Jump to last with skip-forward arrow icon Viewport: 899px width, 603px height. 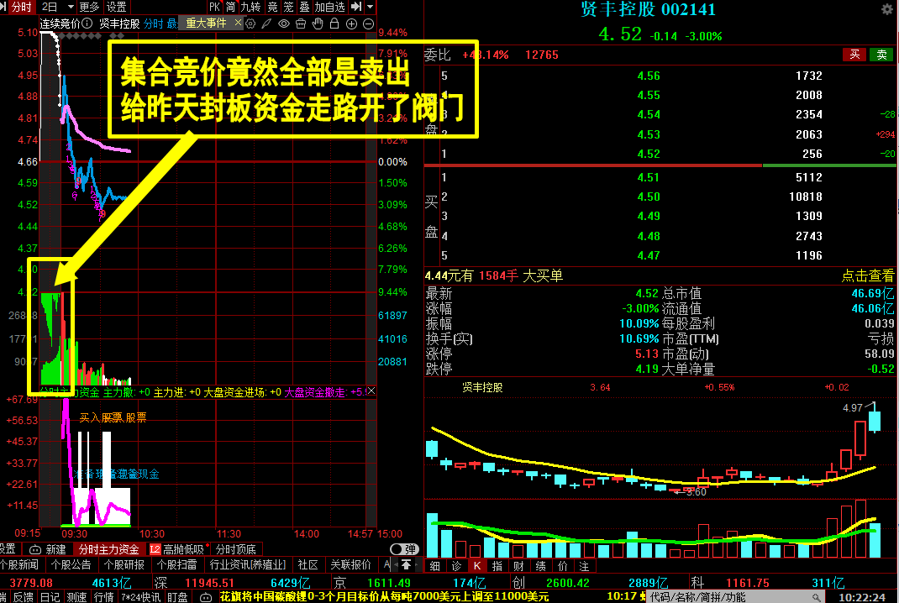click(x=356, y=7)
